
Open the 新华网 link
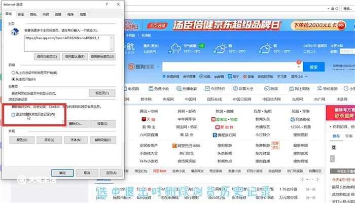146,99
